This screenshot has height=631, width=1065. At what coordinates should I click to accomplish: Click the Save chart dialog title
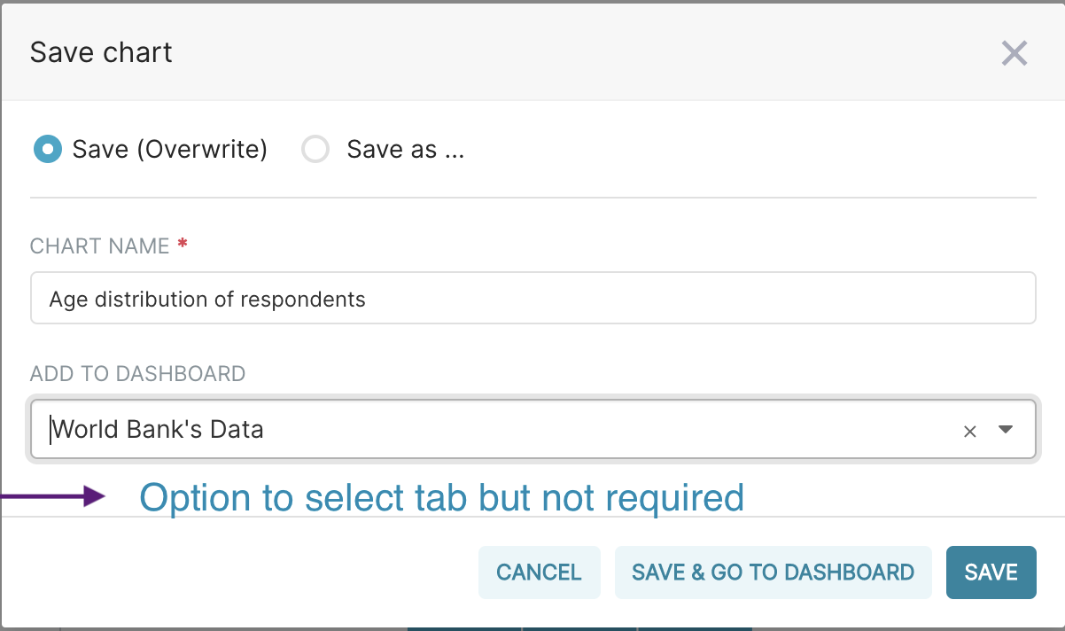(x=101, y=52)
